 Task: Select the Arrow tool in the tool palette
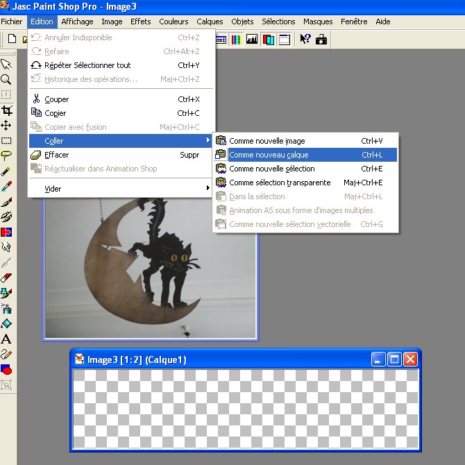pyautogui.click(x=6, y=64)
